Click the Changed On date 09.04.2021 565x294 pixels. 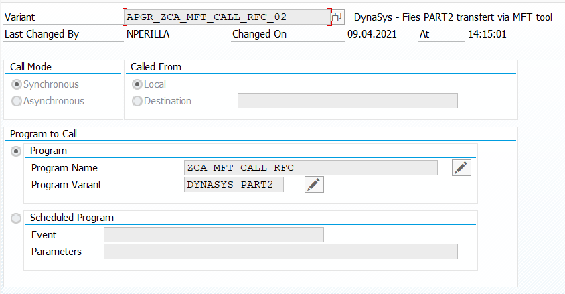[372, 33]
